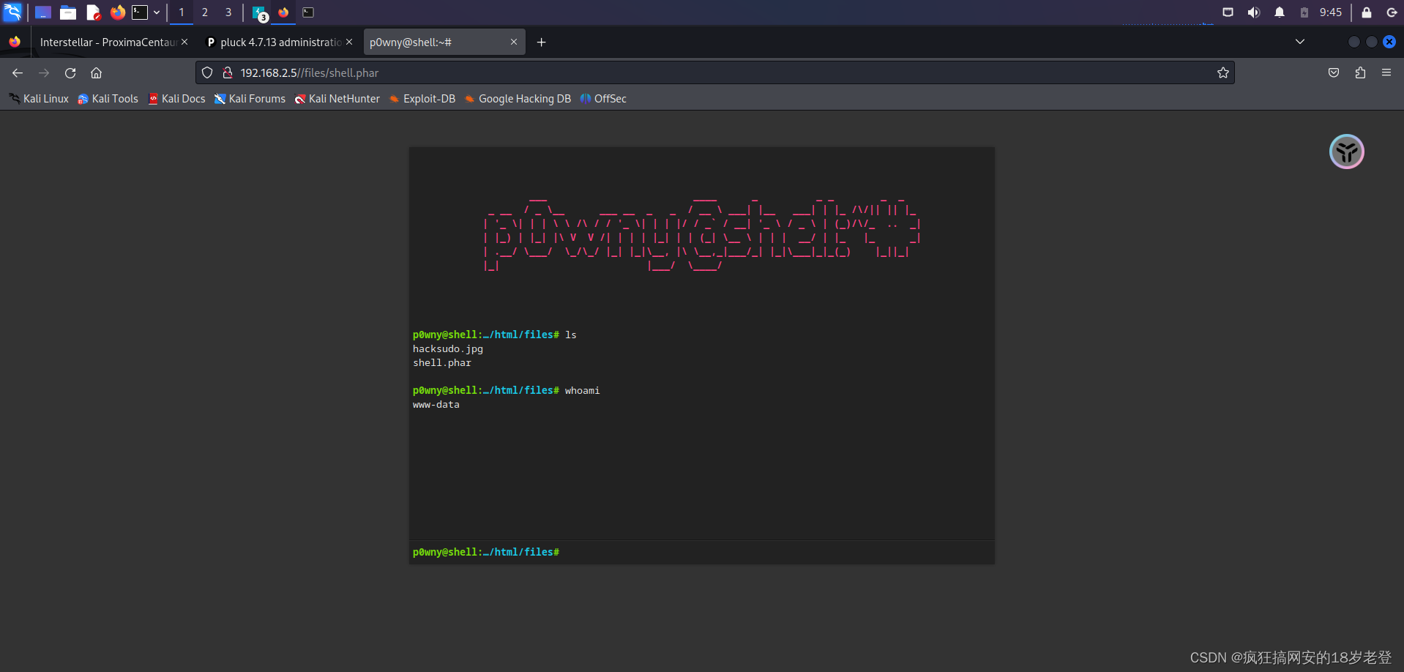Open the screen display tray icon

point(1228,12)
